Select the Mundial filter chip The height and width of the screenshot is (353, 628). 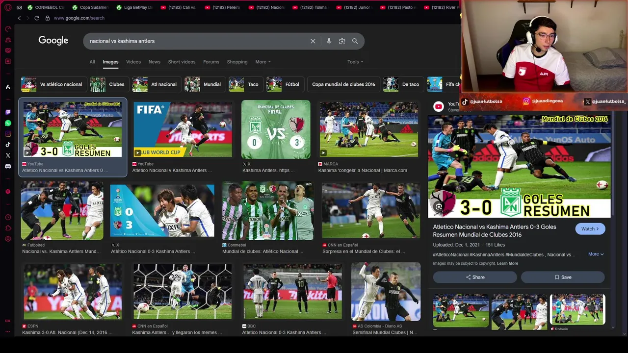pos(205,84)
